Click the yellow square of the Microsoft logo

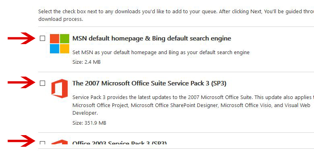65,49
